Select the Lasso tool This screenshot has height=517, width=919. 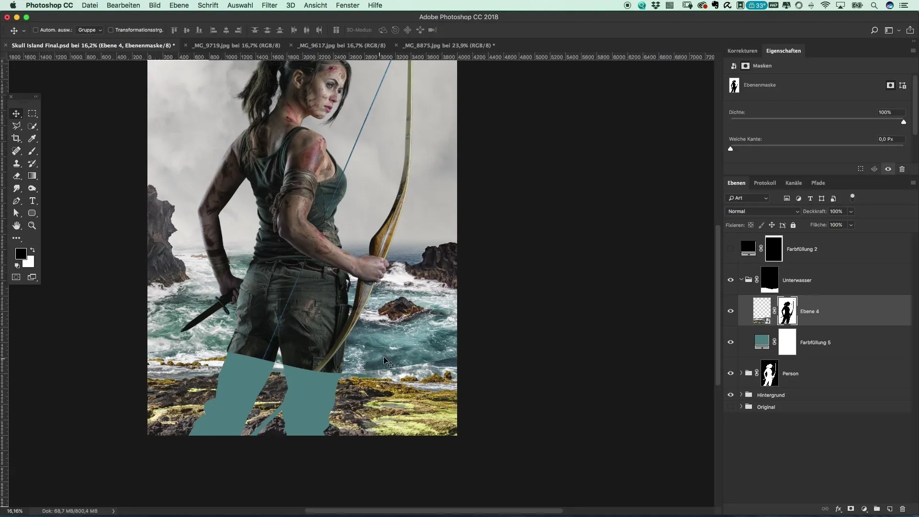point(16,126)
